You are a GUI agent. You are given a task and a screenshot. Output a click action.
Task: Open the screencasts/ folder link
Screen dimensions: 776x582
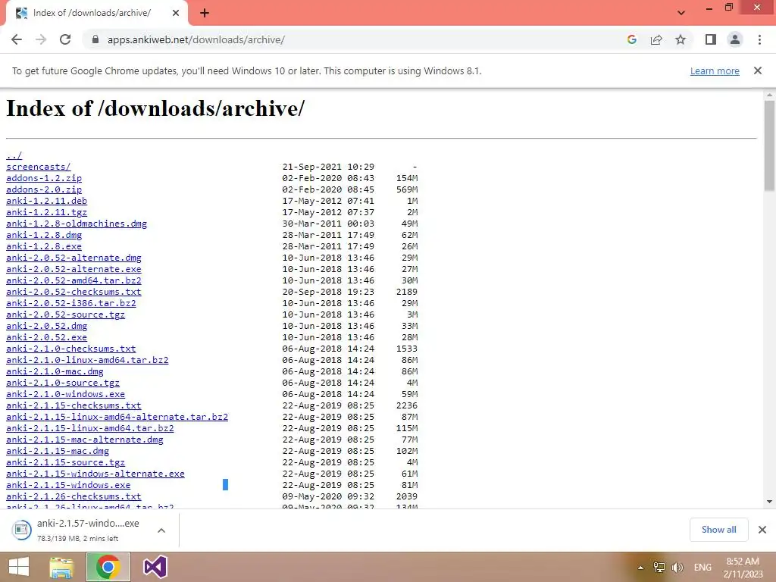38,167
